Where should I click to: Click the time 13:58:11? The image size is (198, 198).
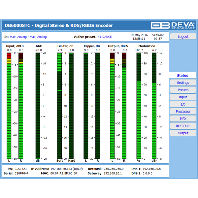[139, 39]
